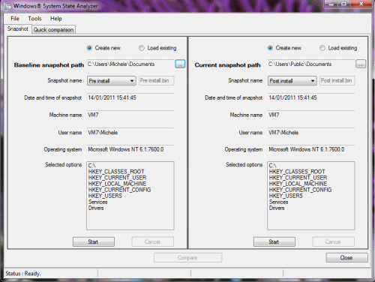Switch to the Quick comparison tab
Screen dimensions: 375x282
(53, 30)
